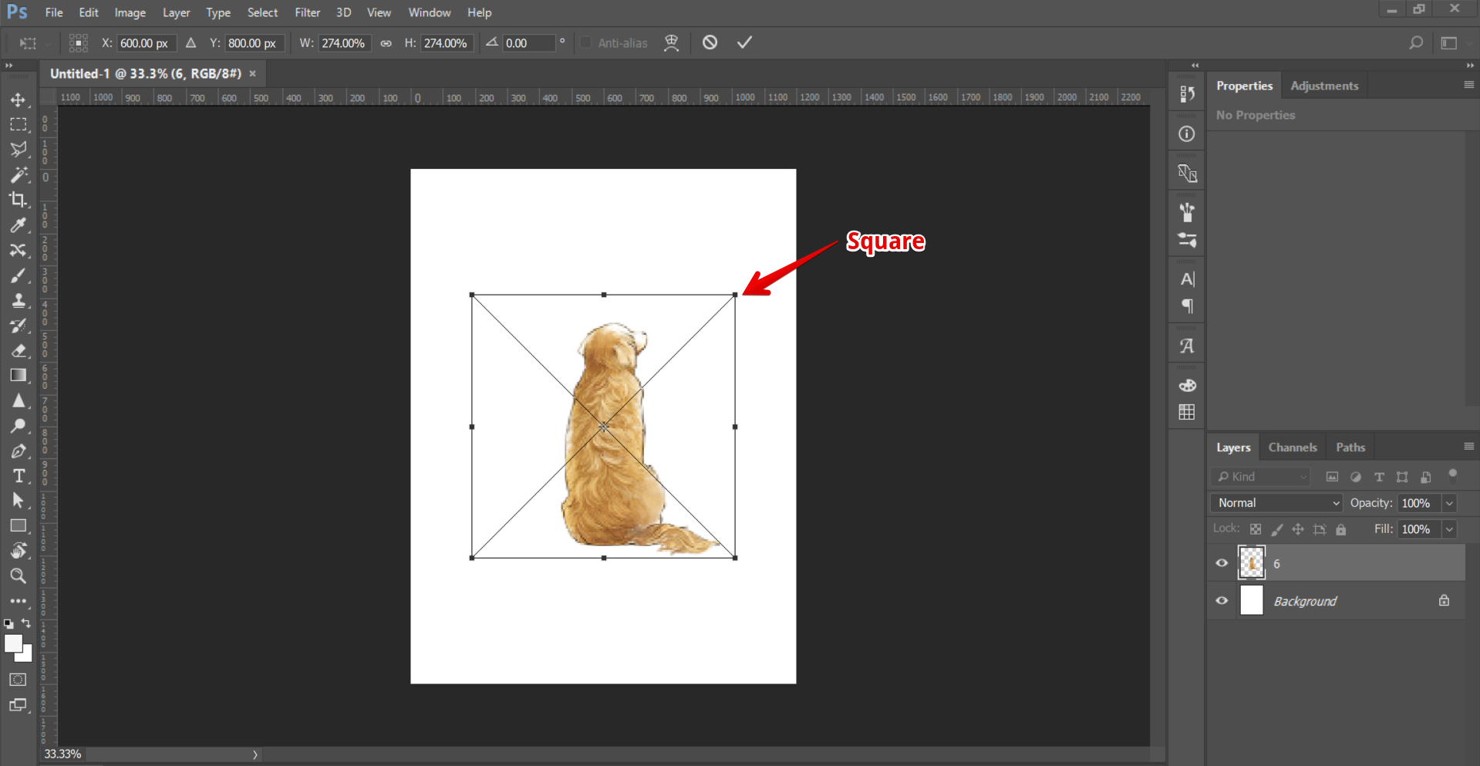Viewport: 1480px width, 766px height.
Task: Expand the Opacity slider dropdown arrow
Action: point(1449,503)
